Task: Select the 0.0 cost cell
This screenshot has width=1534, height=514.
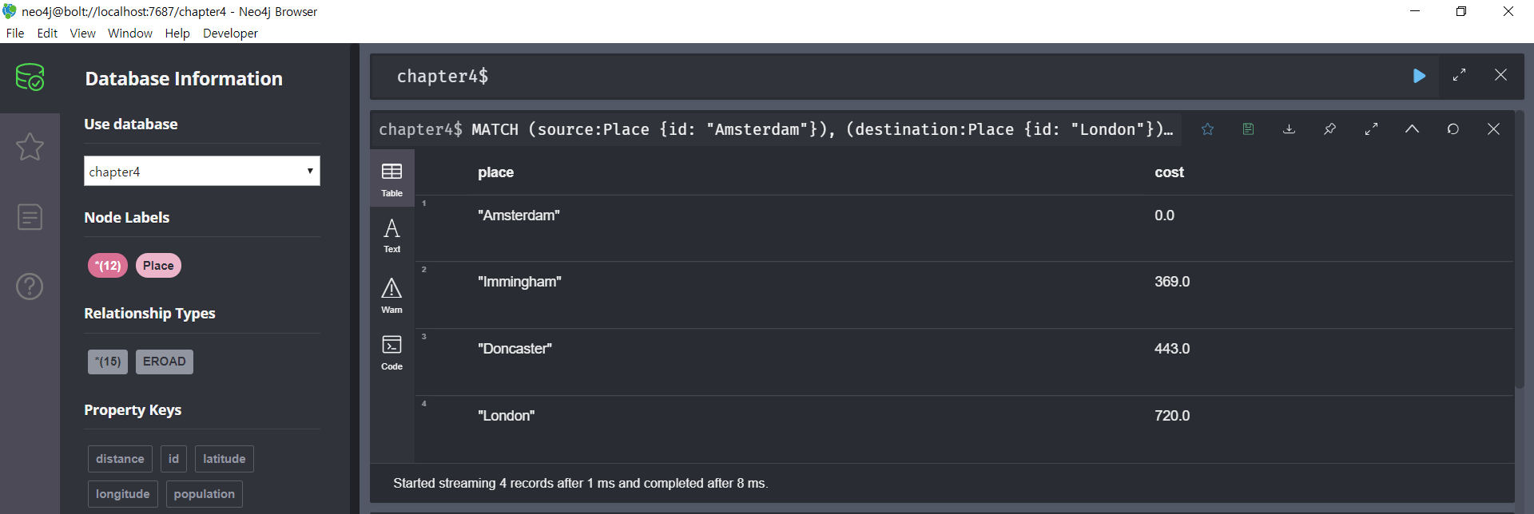Action: click(x=1164, y=215)
